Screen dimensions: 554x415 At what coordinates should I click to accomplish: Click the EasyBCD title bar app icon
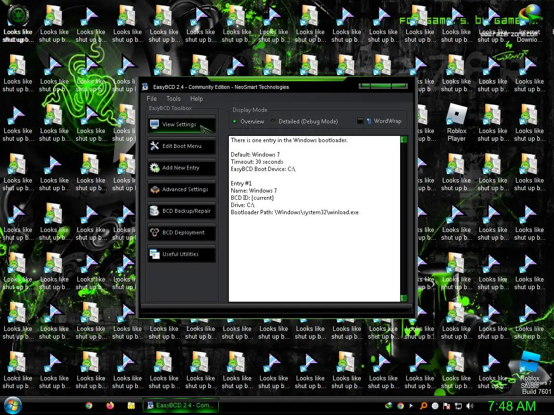click(x=145, y=87)
